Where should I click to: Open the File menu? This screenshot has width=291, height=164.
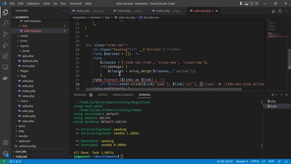coord(12,4)
